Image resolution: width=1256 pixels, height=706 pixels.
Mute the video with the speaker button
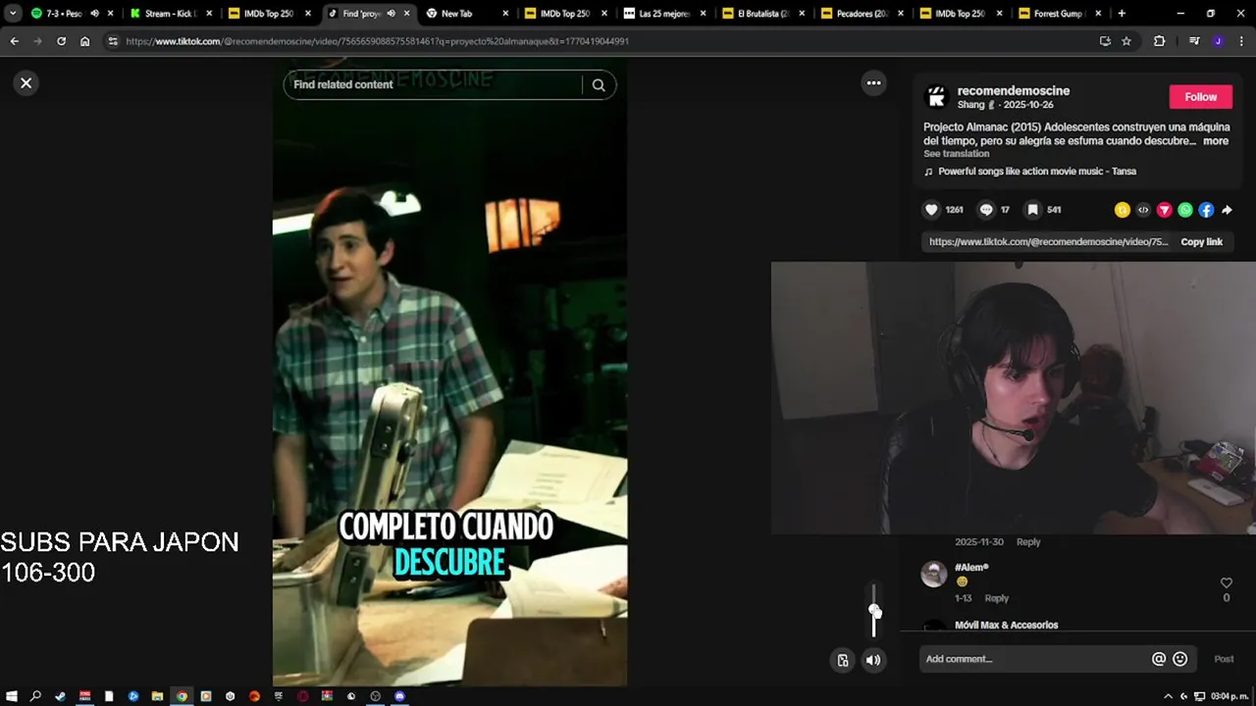click(x=873, y=660)
